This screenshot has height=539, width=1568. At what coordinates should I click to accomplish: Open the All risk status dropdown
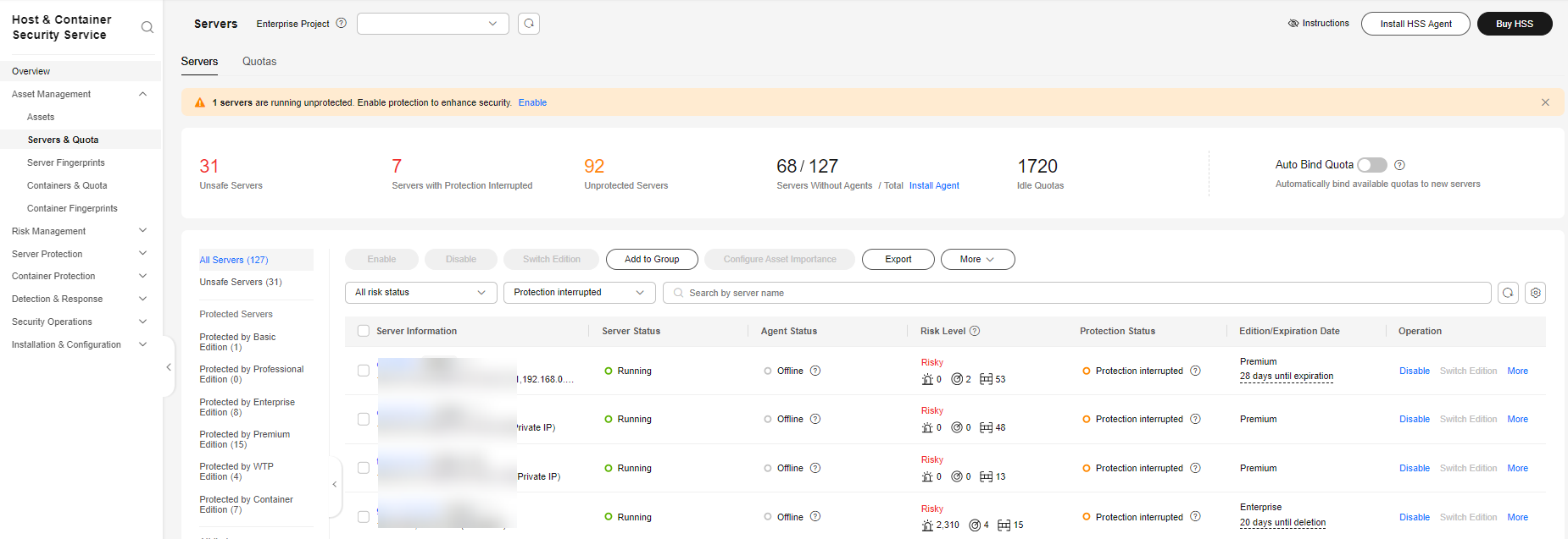(x=420, y=293)
